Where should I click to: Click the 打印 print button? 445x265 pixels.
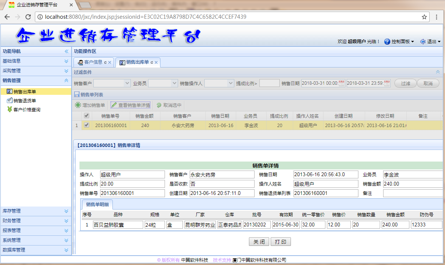[281, 241]
